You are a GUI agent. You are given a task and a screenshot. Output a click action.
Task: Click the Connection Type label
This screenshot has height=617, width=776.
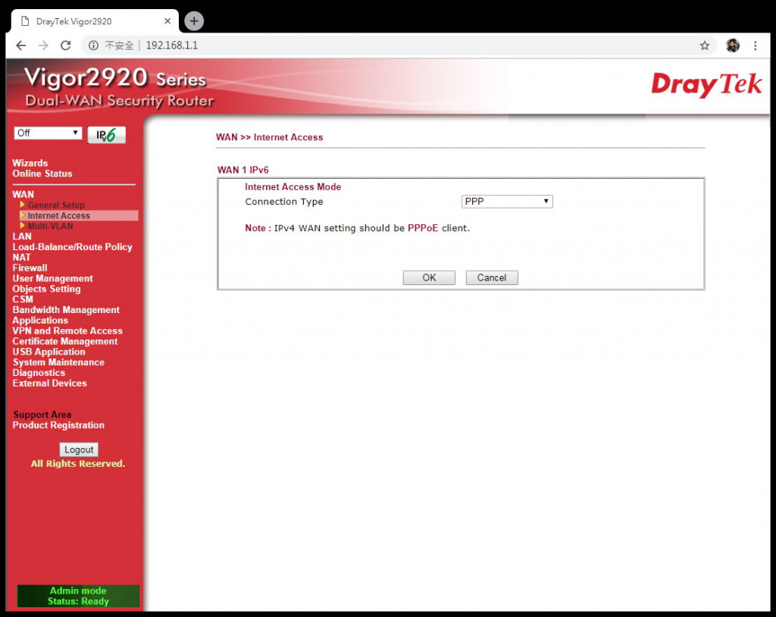284,202
